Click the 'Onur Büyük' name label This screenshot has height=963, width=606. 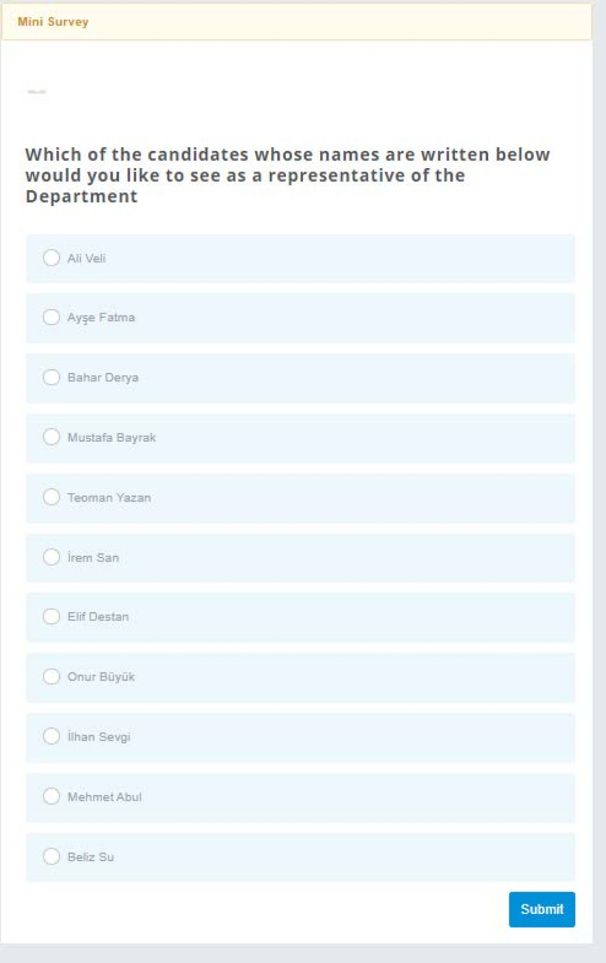[101, 677]
